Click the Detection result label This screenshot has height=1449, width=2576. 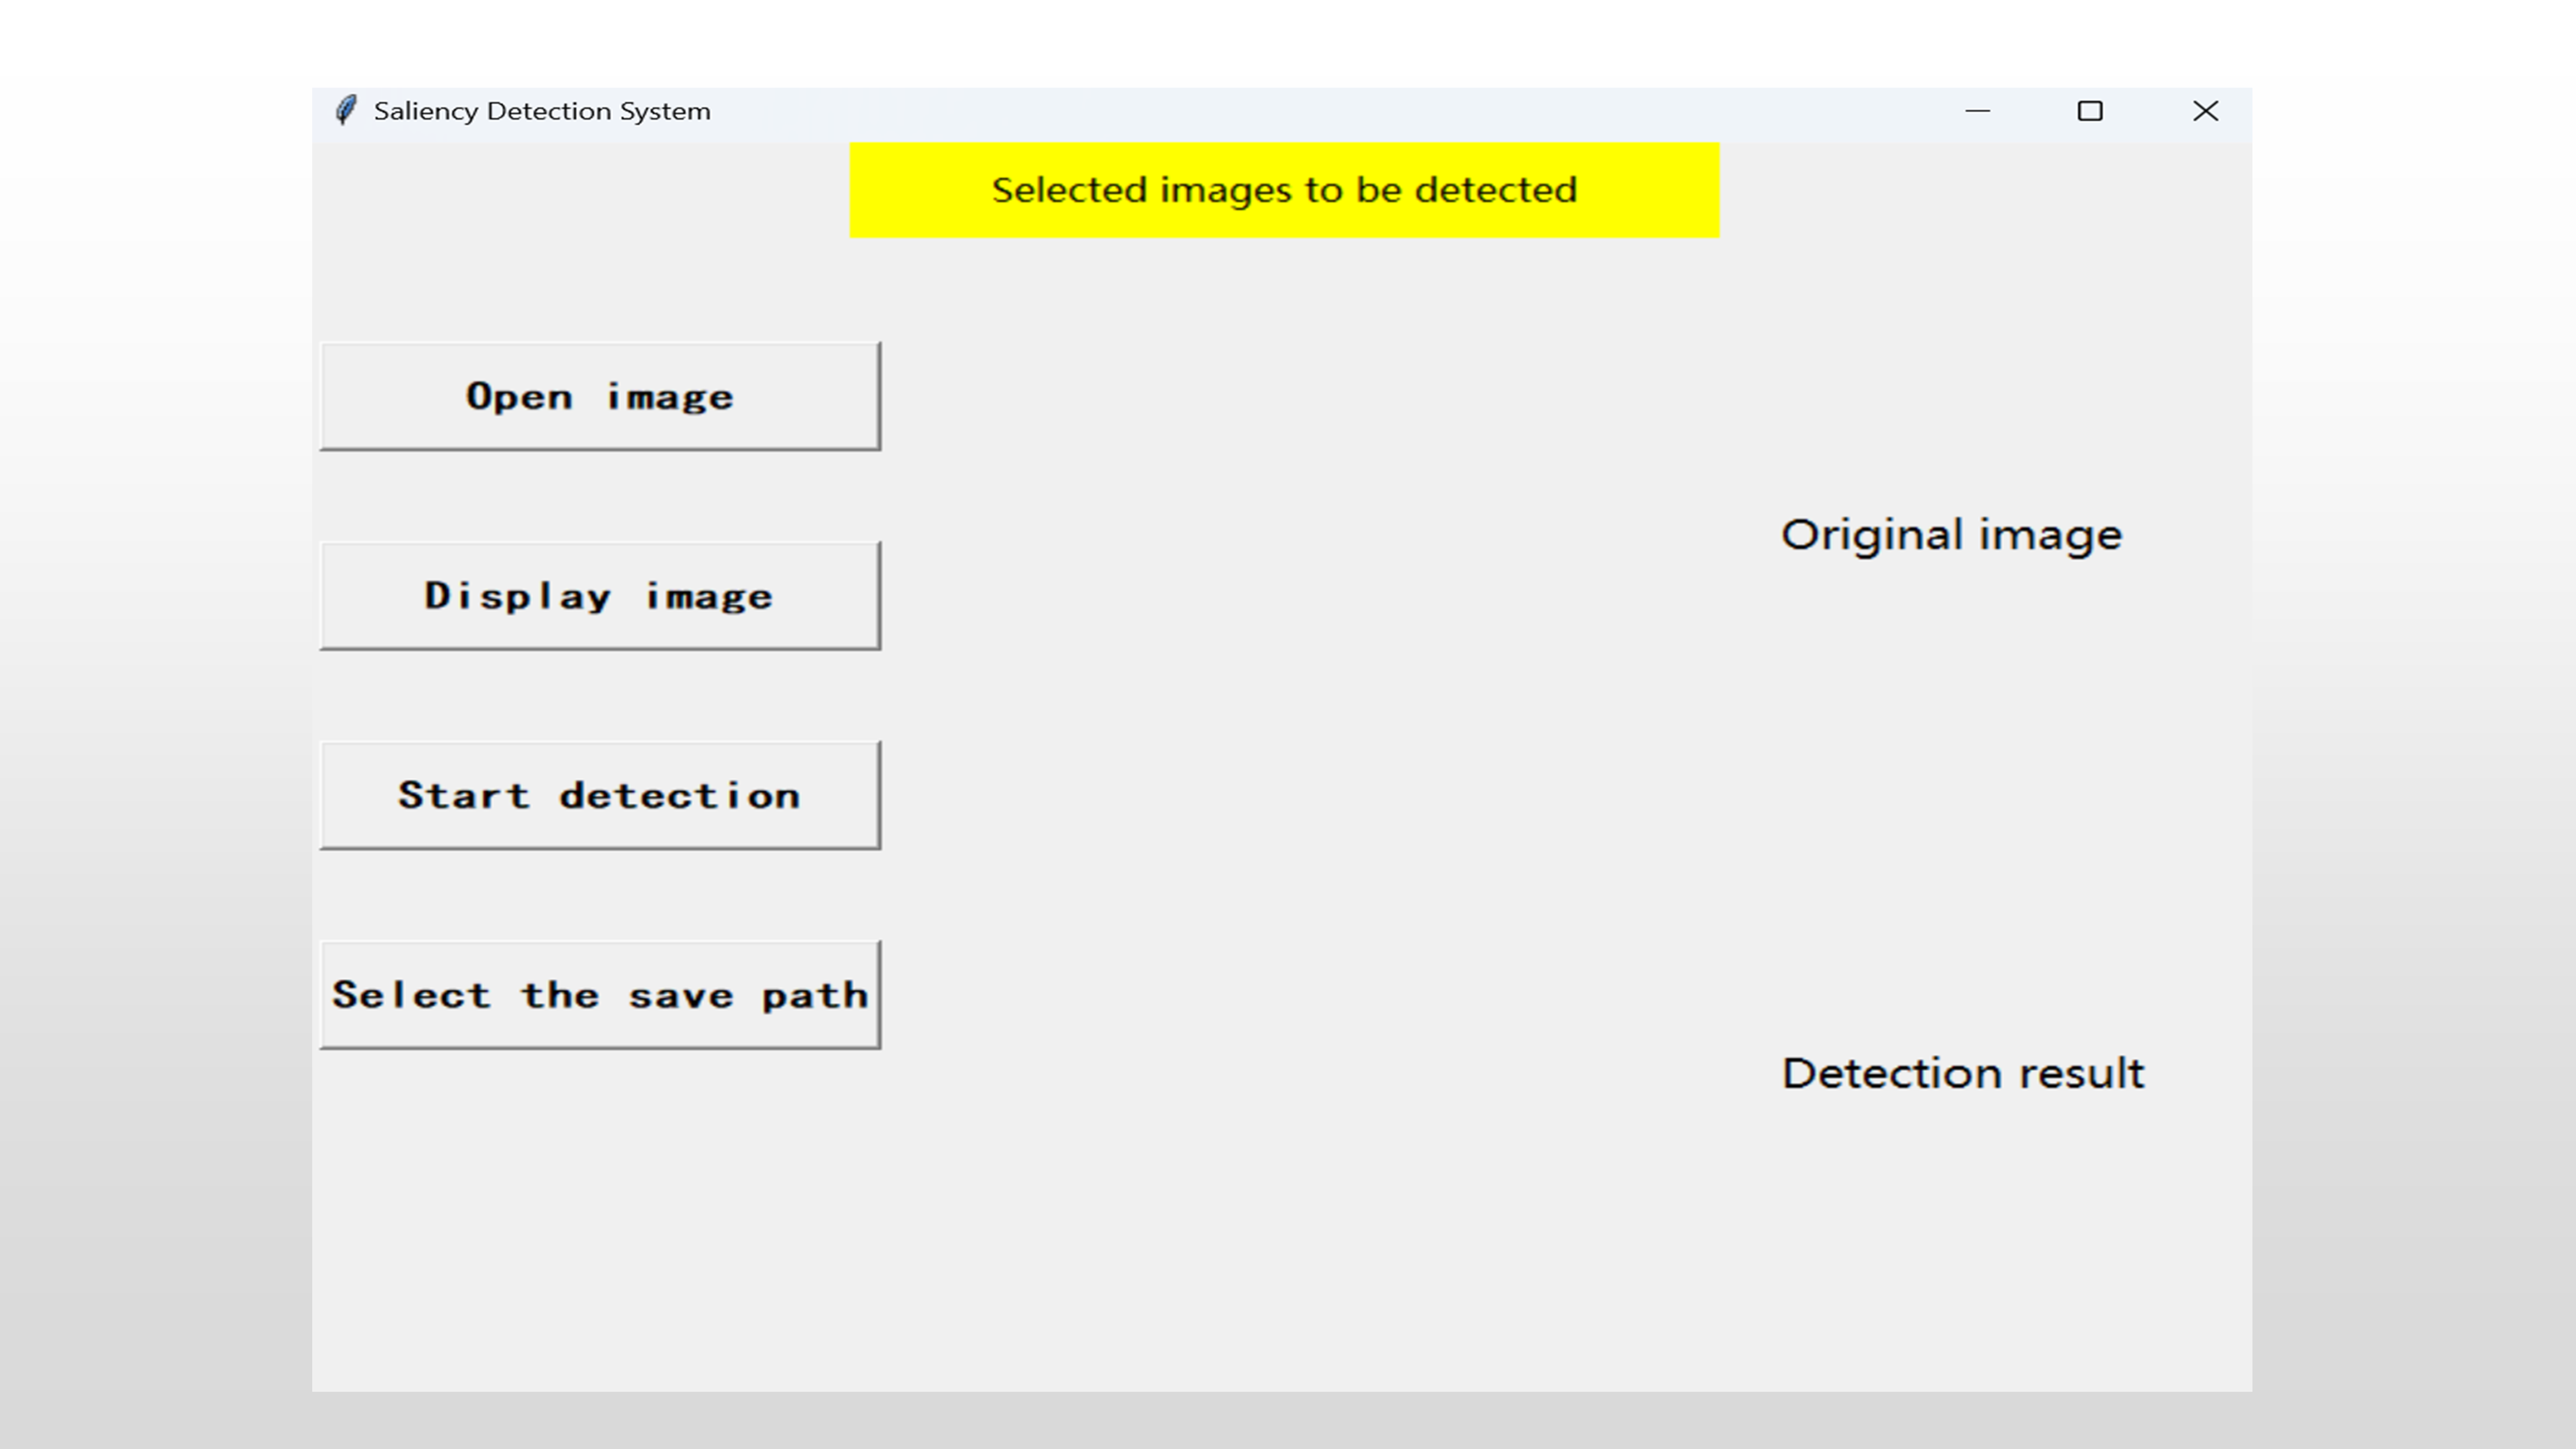pos(1963,1073)
